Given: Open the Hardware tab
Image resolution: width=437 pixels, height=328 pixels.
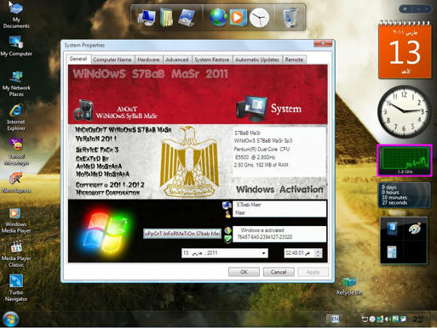Looking at the screenshot, I should (x=148, y=59).
